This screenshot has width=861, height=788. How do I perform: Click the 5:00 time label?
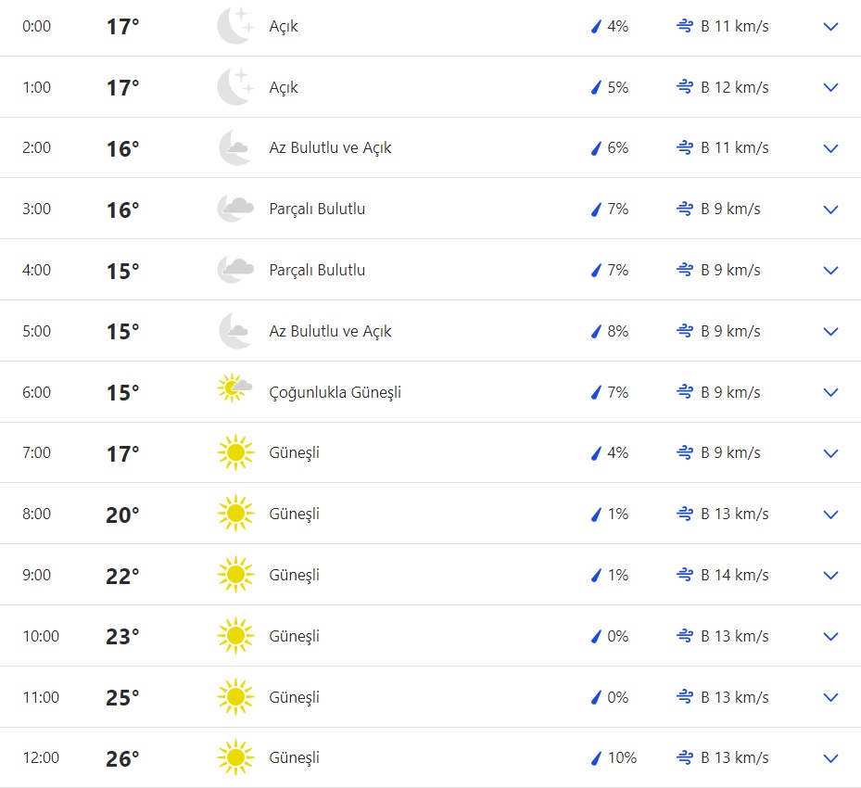(37, 331)
